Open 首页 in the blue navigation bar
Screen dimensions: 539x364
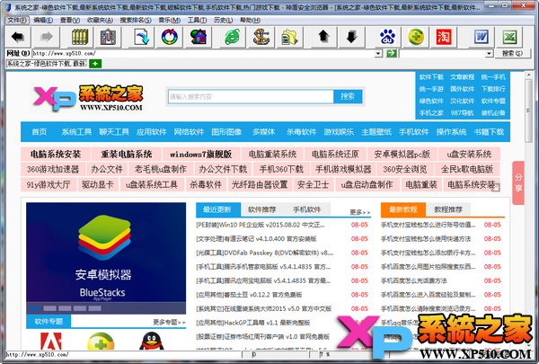40,132
